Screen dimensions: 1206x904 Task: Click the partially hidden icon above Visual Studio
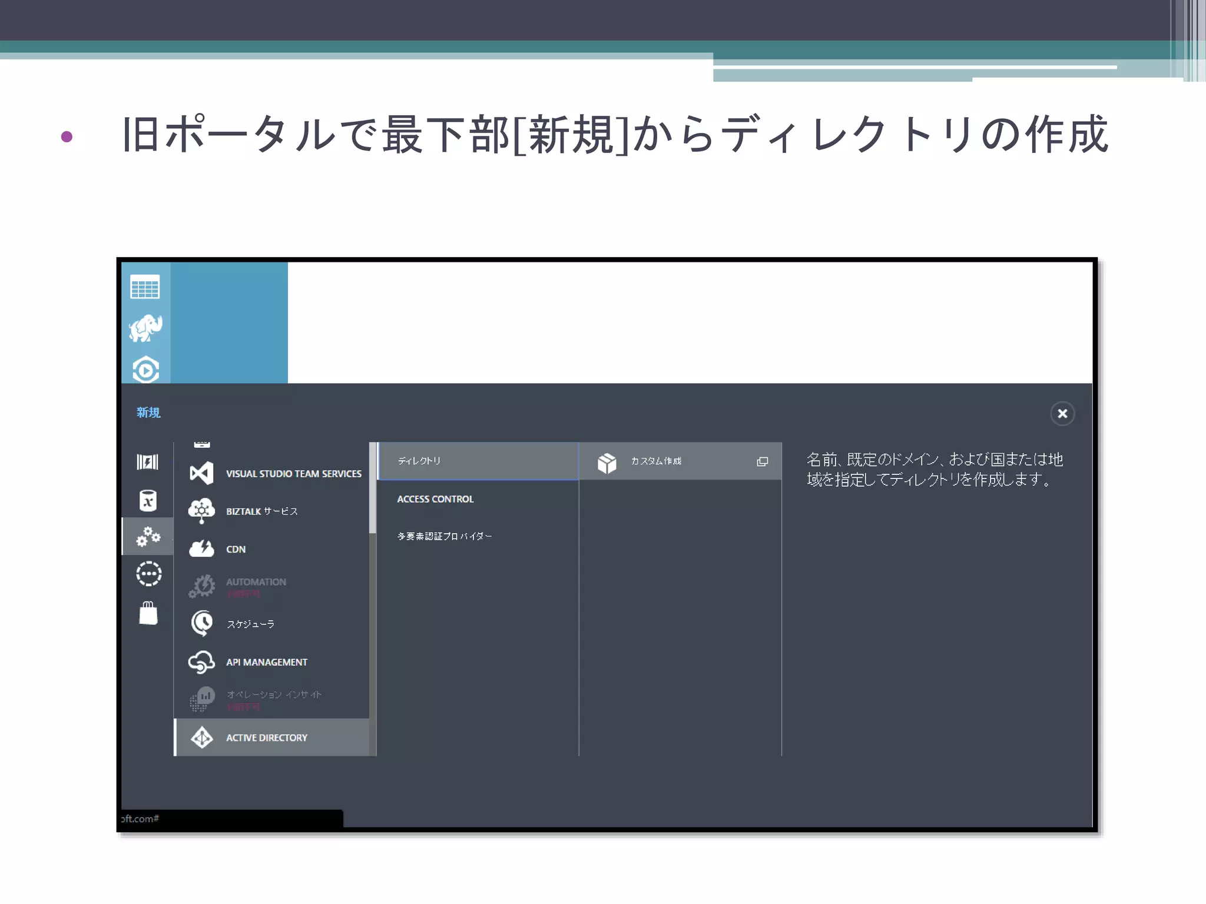pos(201,444)
